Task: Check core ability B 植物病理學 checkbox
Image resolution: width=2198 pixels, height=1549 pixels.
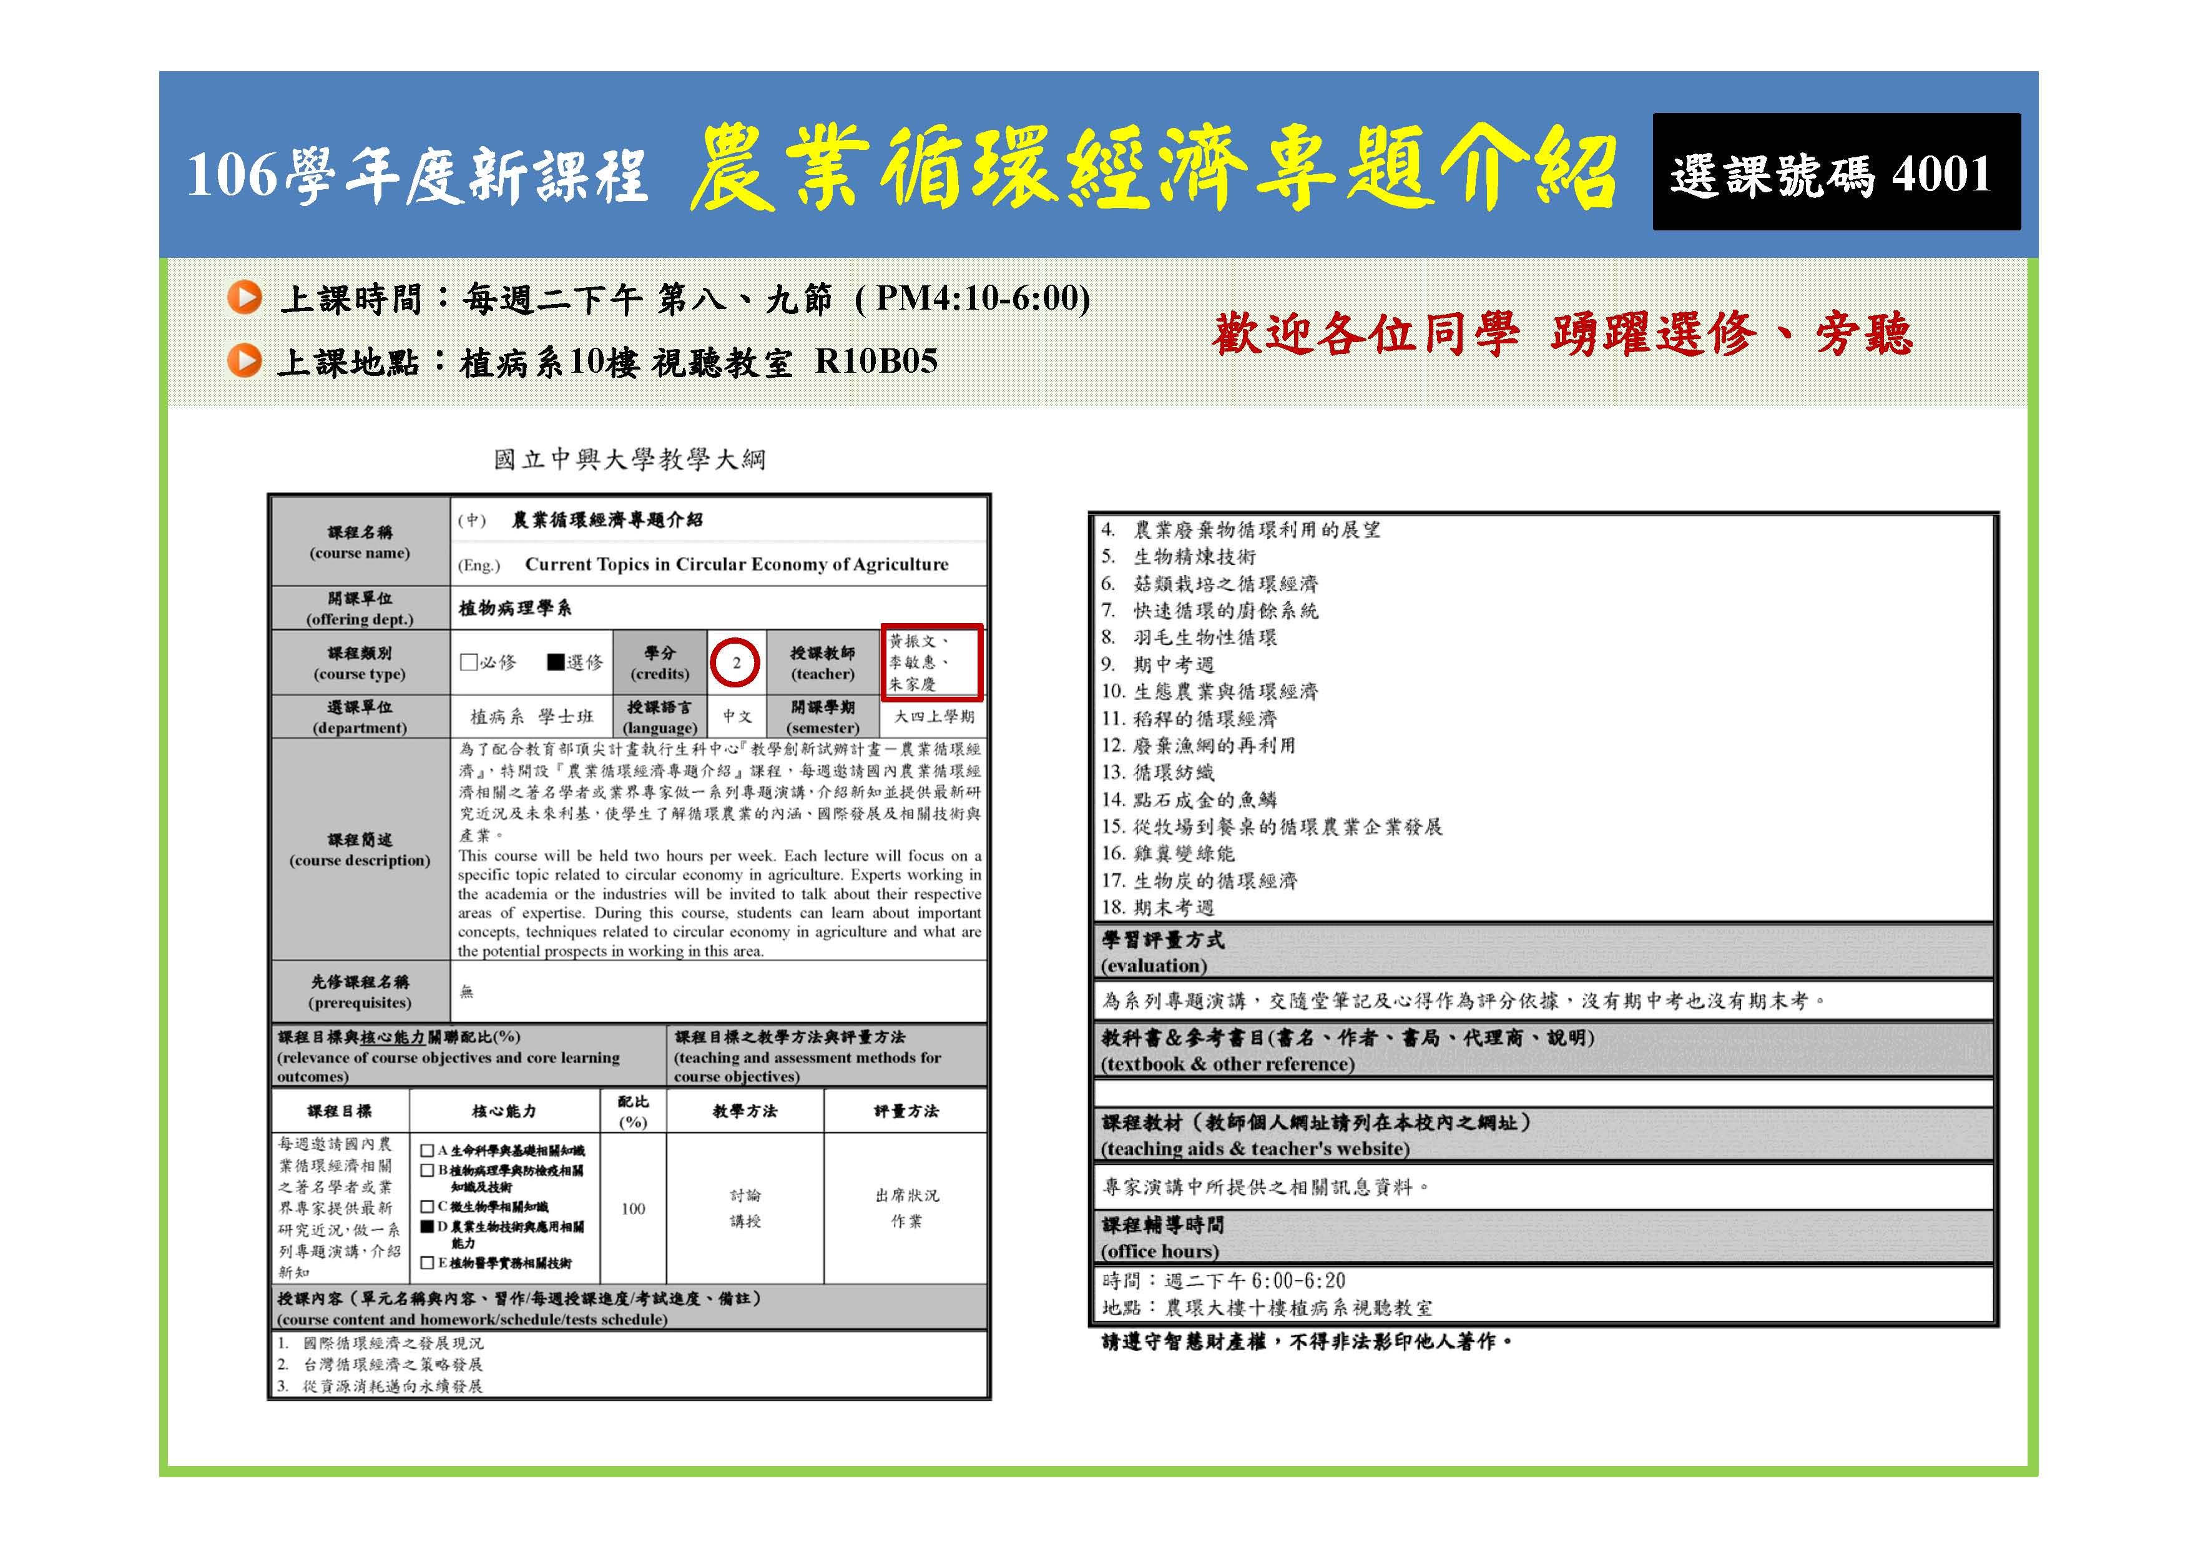Action: [x=428, y=1170]
